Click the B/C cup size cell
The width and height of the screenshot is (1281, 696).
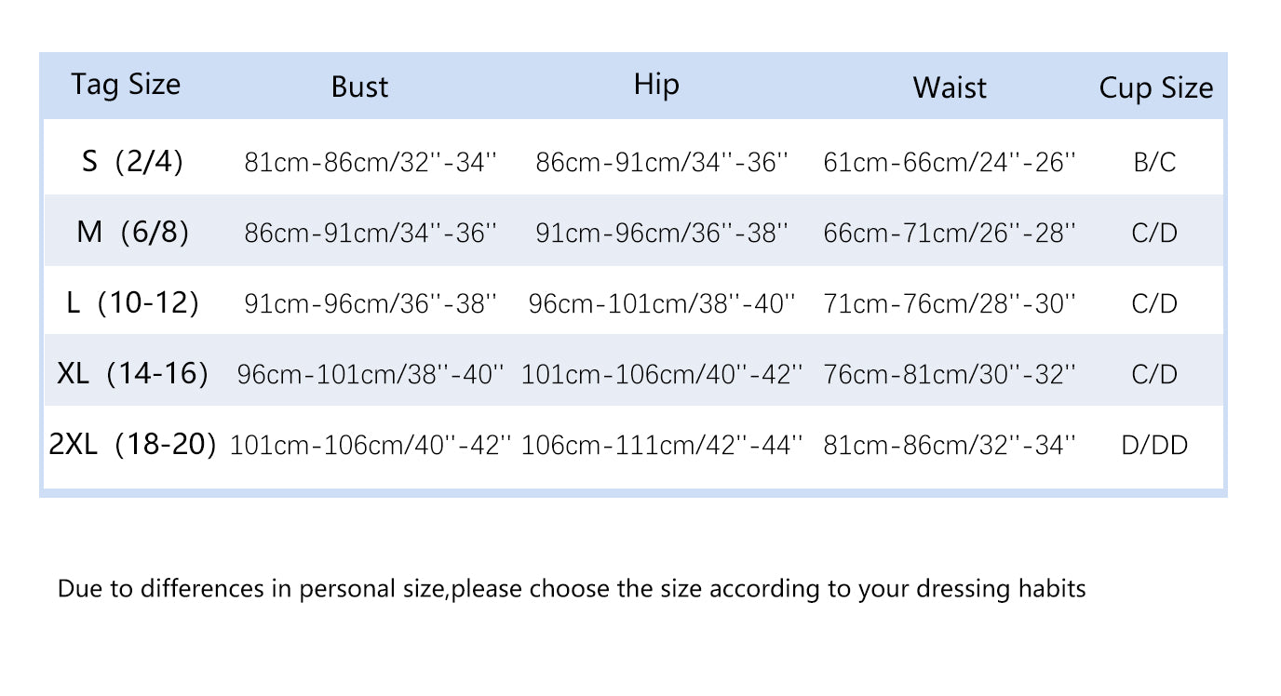tap(1155, 162)
